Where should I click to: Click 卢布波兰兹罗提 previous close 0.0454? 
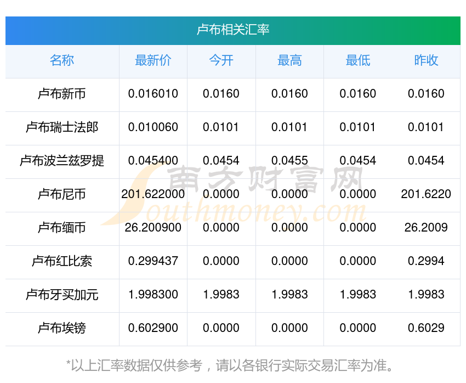(426, 161)
